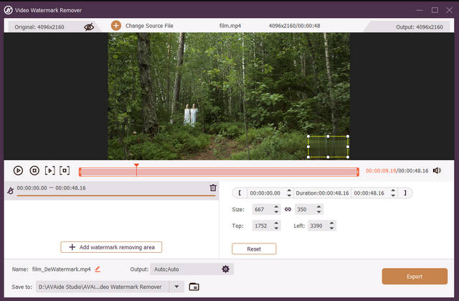
Task: Click the timeline playhead marker
Action: pyautogui.click(x=136, y=166)
